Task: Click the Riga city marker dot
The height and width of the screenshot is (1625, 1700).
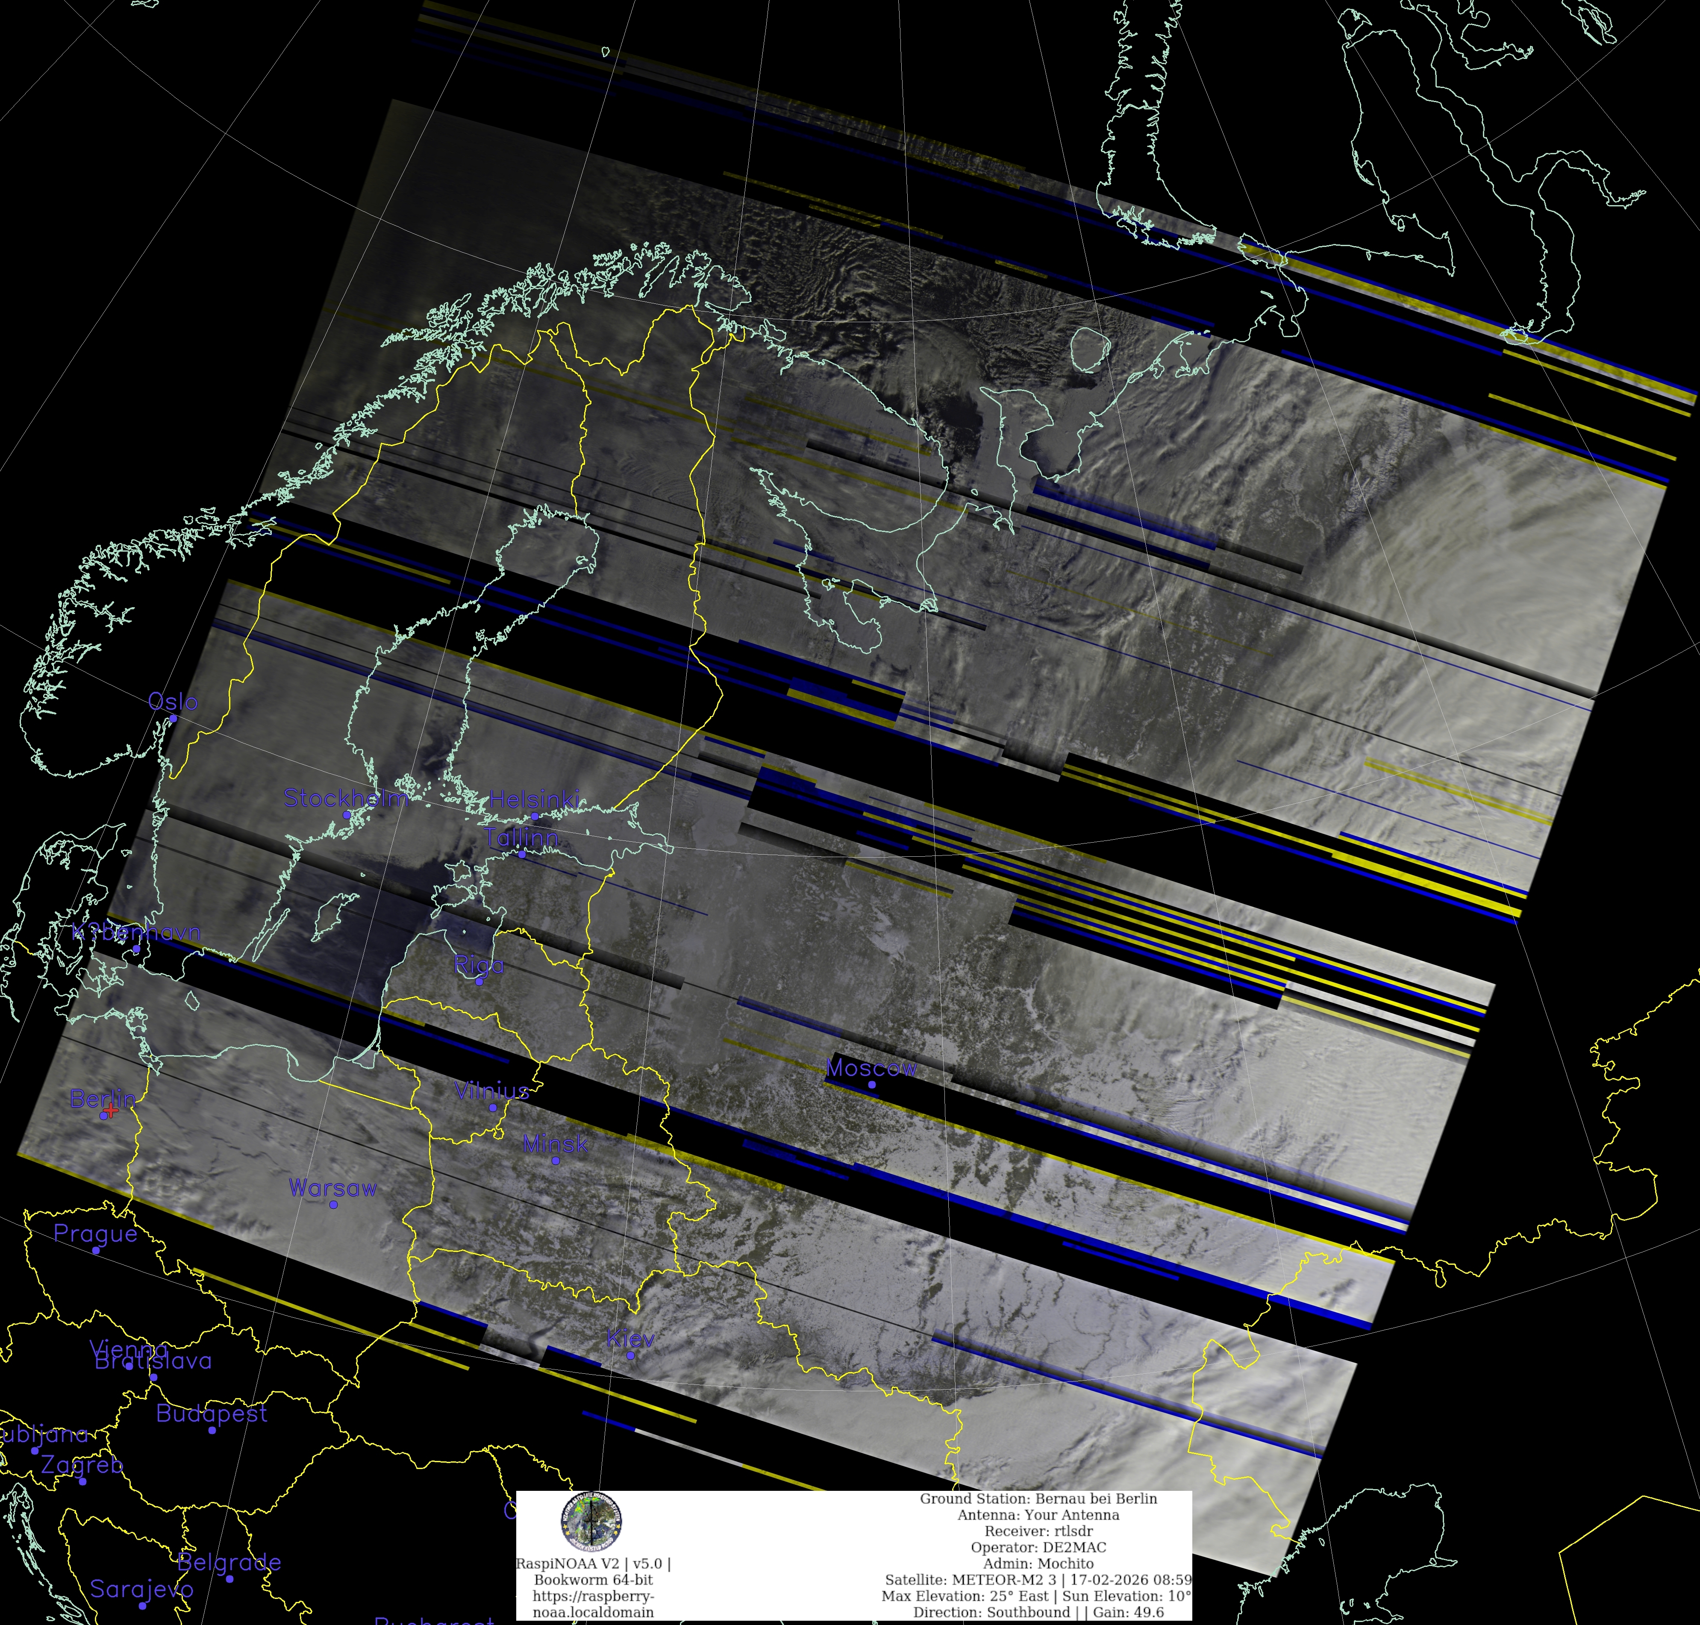Action: (x=479, y=981)
